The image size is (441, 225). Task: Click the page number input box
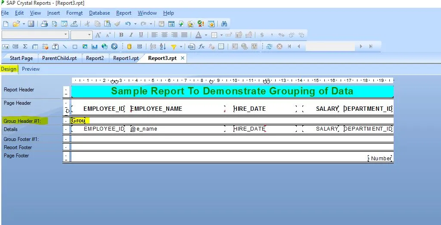pyautogui.click(x=330, y=47)
